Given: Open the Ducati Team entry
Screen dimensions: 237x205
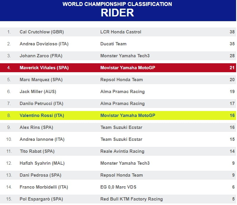Looking at the screenshot, I should (113, 44).
